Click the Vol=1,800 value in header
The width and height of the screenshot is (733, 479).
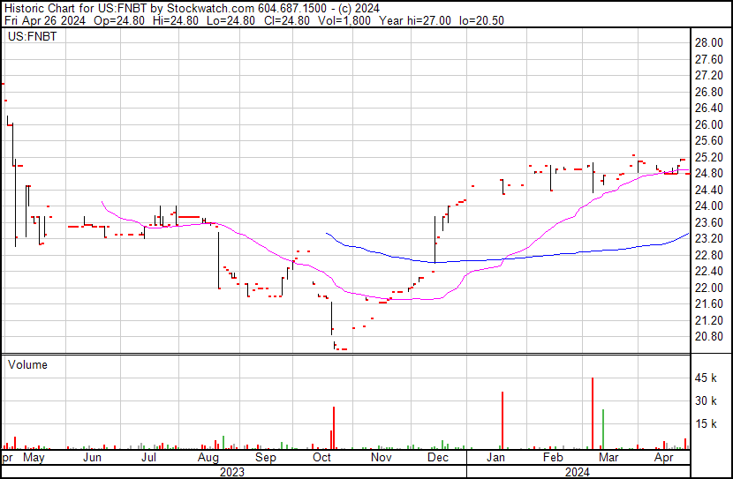coord(344,20)
